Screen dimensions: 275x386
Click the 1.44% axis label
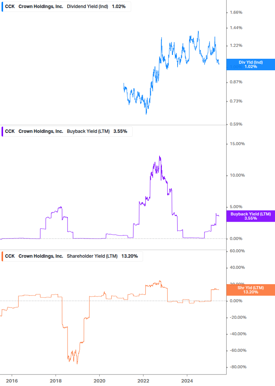coord(236,28)
